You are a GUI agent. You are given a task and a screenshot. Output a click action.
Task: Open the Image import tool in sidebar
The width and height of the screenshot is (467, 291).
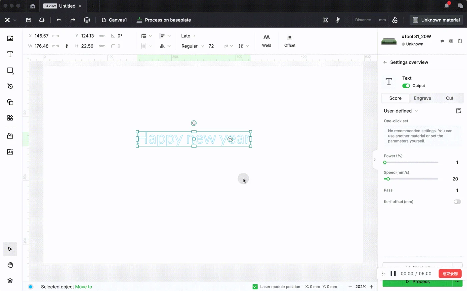[x=10, y=38]
